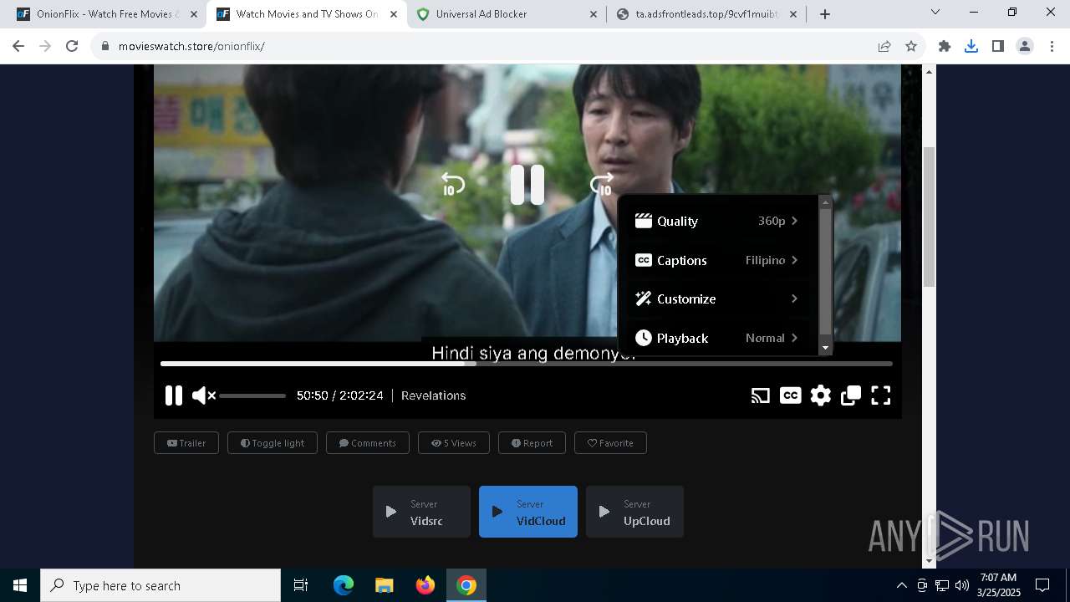Click the large center pause icon
The height and width of the screenshot is (602, 1070).
point(527,185)
